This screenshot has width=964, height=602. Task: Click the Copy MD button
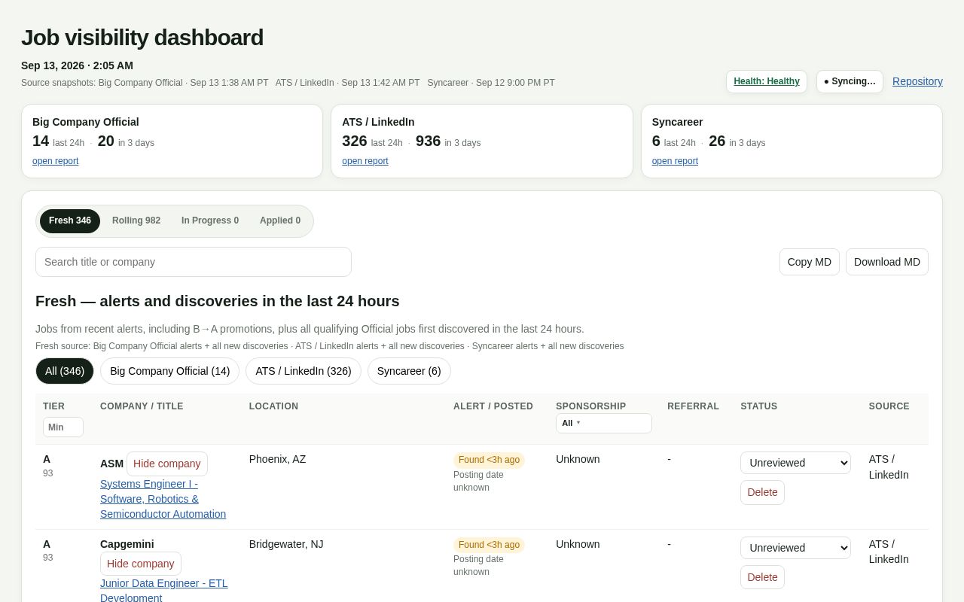pyautogui.click(x=810, y=262)
